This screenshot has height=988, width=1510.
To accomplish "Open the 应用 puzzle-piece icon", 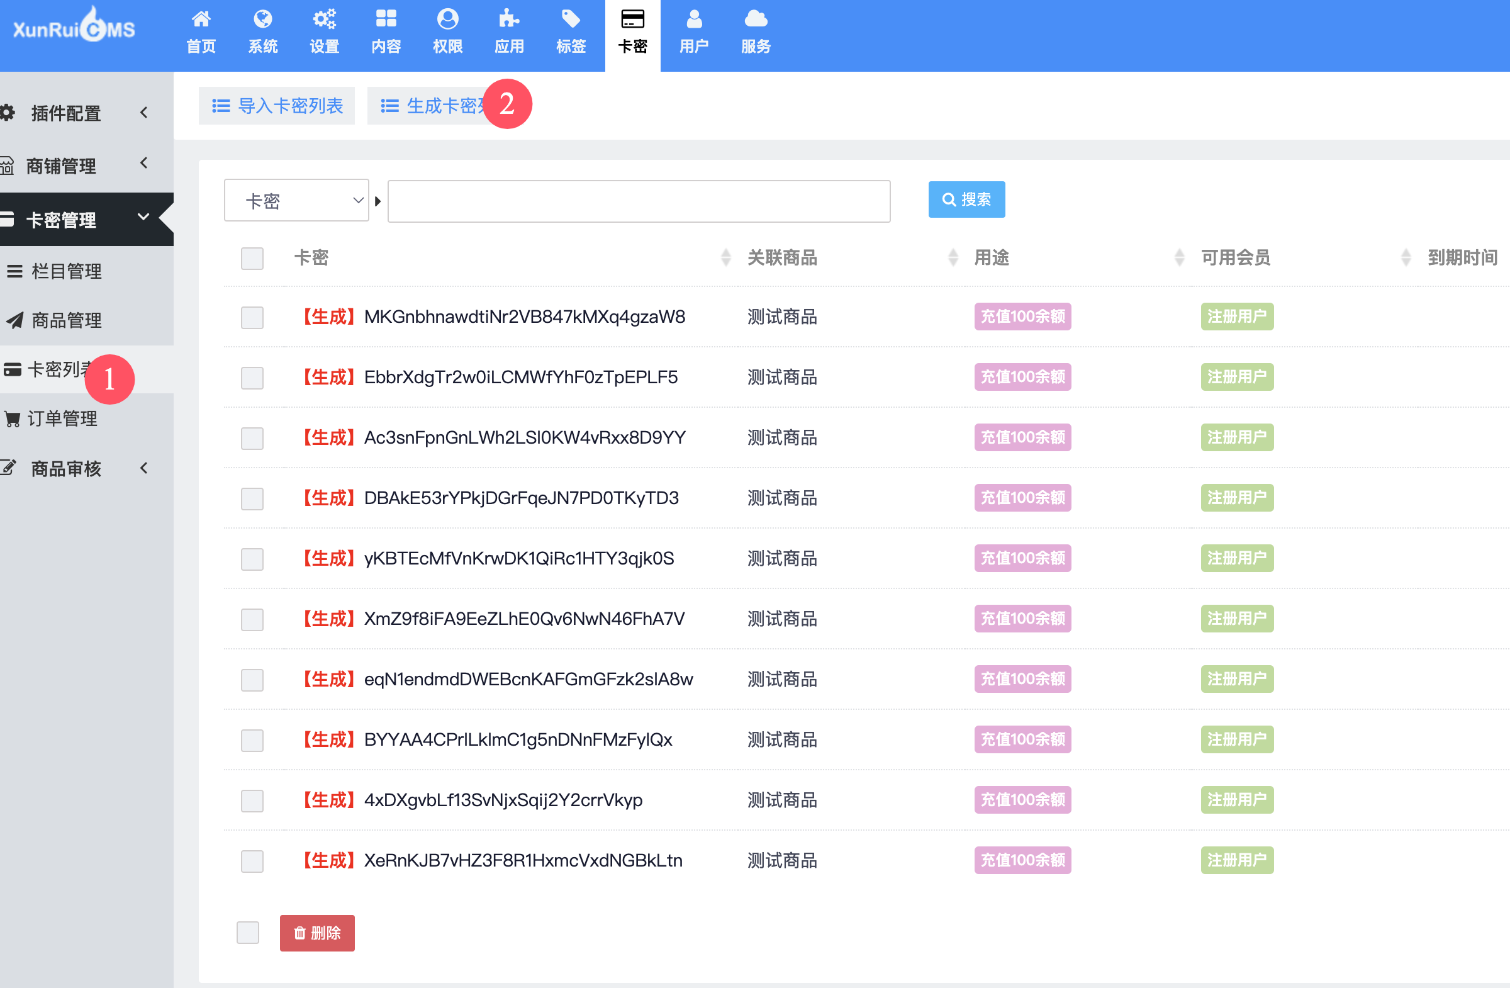I will click(509, 19).
